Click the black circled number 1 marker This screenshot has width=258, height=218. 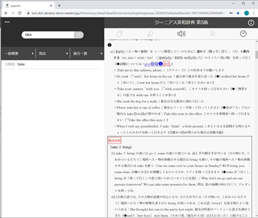(110, 45)
